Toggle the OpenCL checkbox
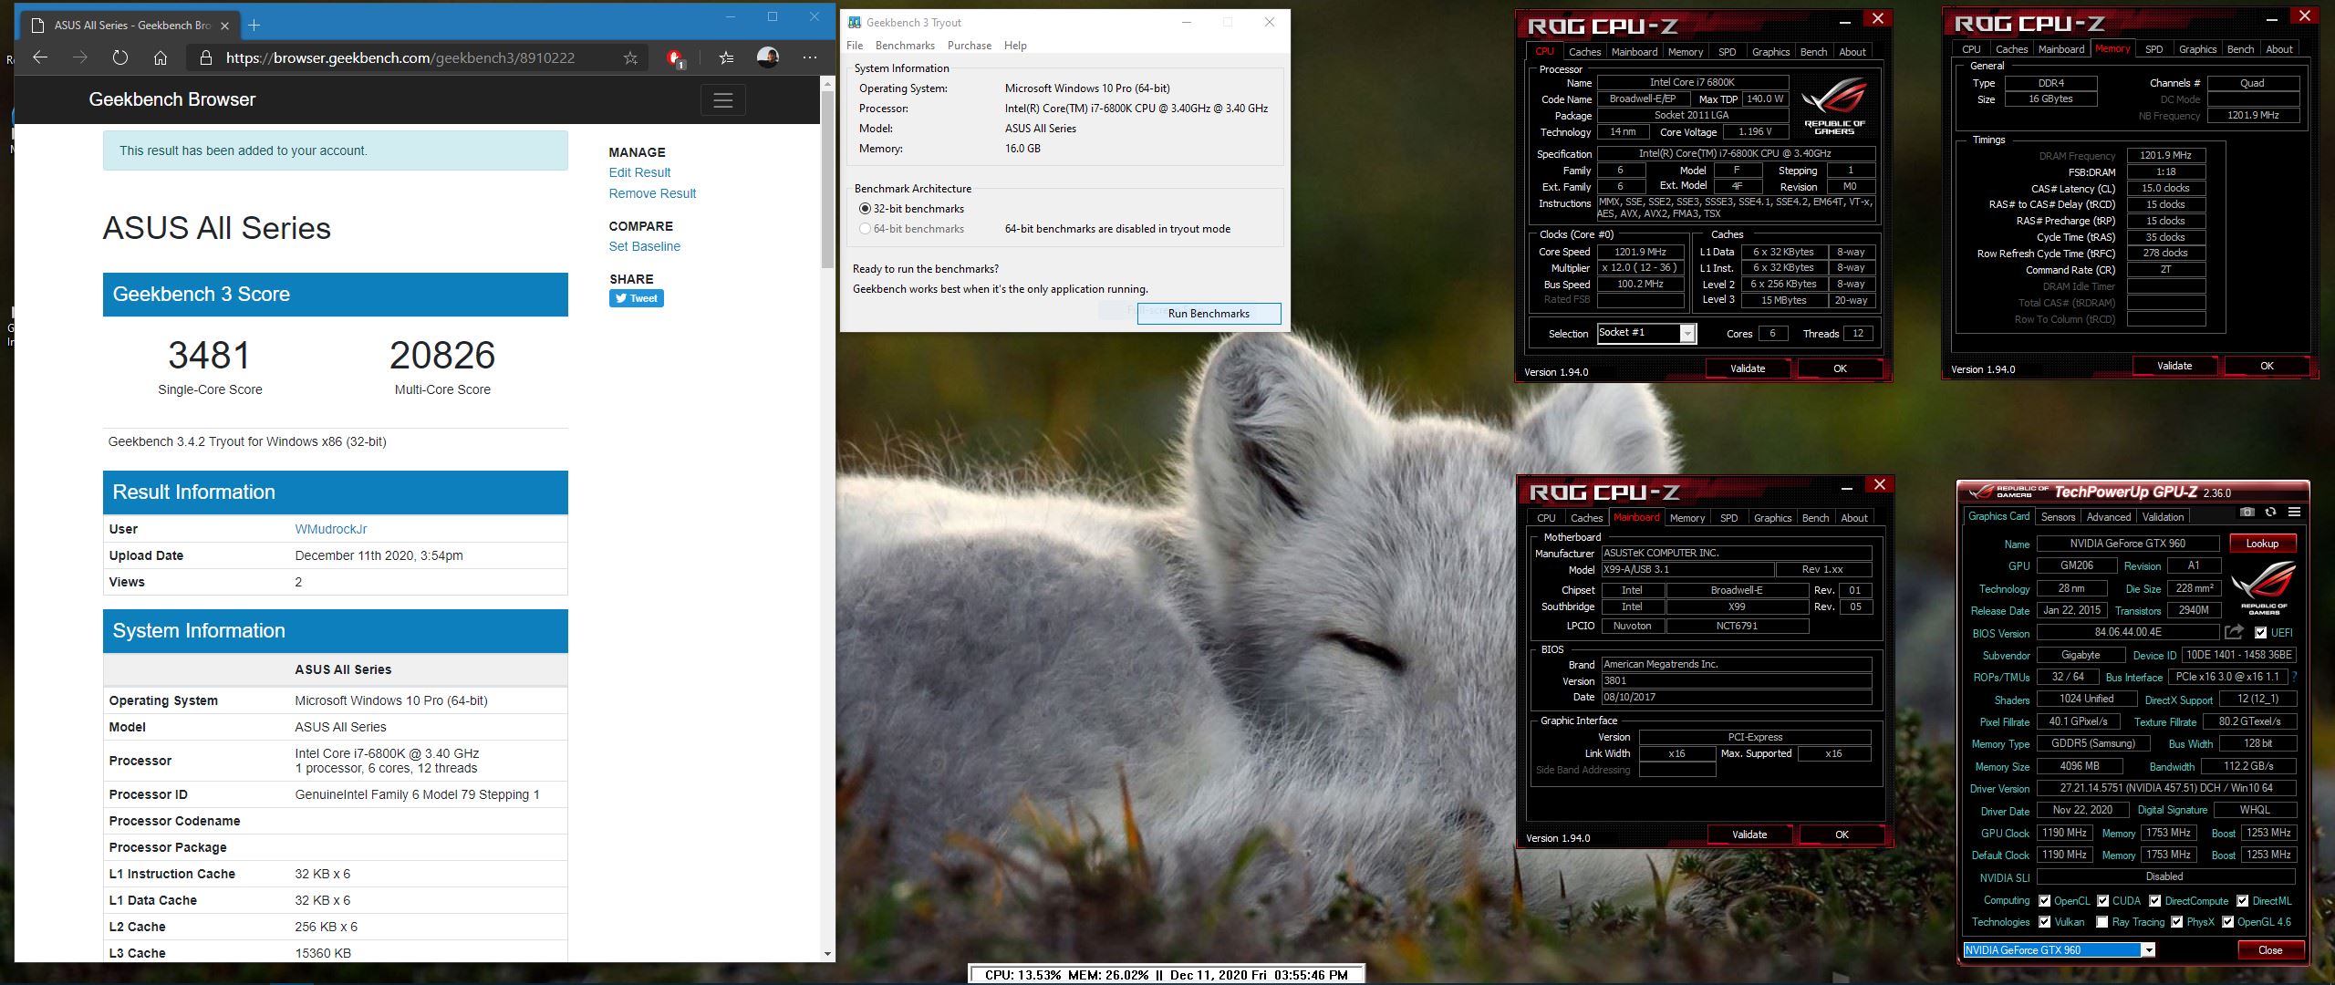Image resolution: width=2335 pixels, height=985 pixels. tap(2044, 900)
